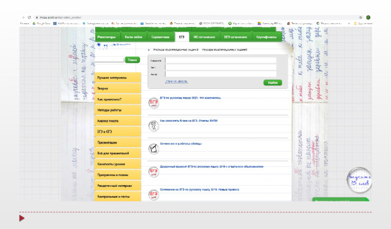Click the green Найти button
The width and height of the screenshot is (391, 229).
tap(273, 83)
